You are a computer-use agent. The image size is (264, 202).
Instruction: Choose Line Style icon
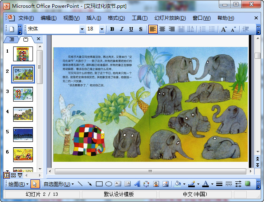click(219, 184)
